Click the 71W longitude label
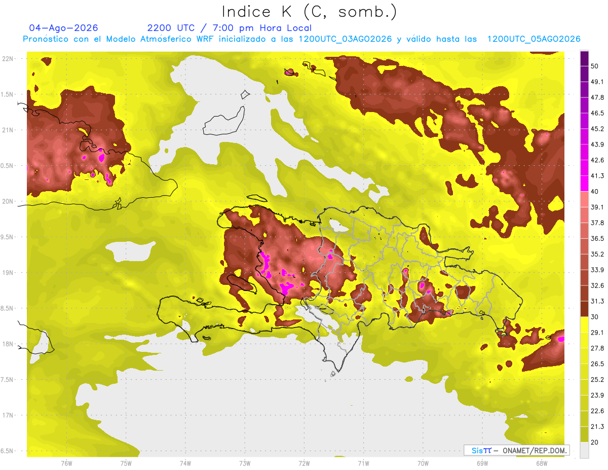This screenshot has height=470, width=608. (363, 463)
